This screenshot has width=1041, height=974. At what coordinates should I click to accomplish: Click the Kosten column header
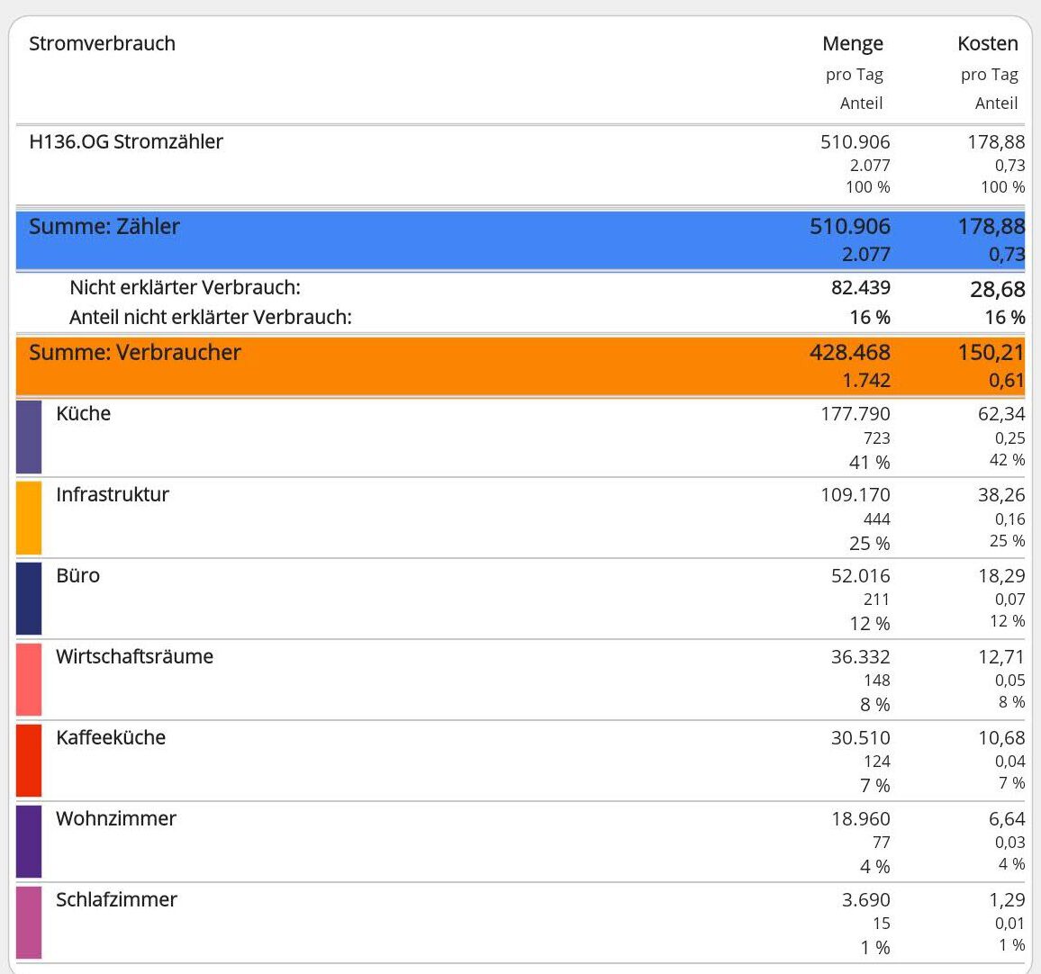click(988, 44)
